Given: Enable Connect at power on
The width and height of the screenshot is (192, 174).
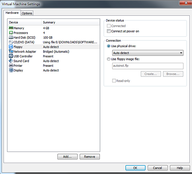Looking at the screenshot, I should click(x=108, y=31).
